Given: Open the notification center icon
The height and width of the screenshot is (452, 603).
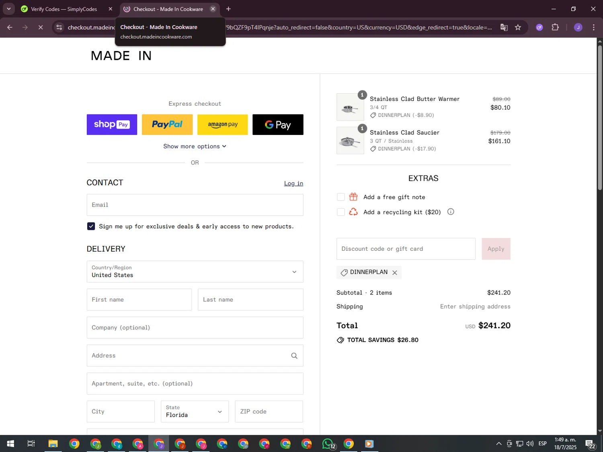Looking at the screenshot, I should (x=590, y=444).
